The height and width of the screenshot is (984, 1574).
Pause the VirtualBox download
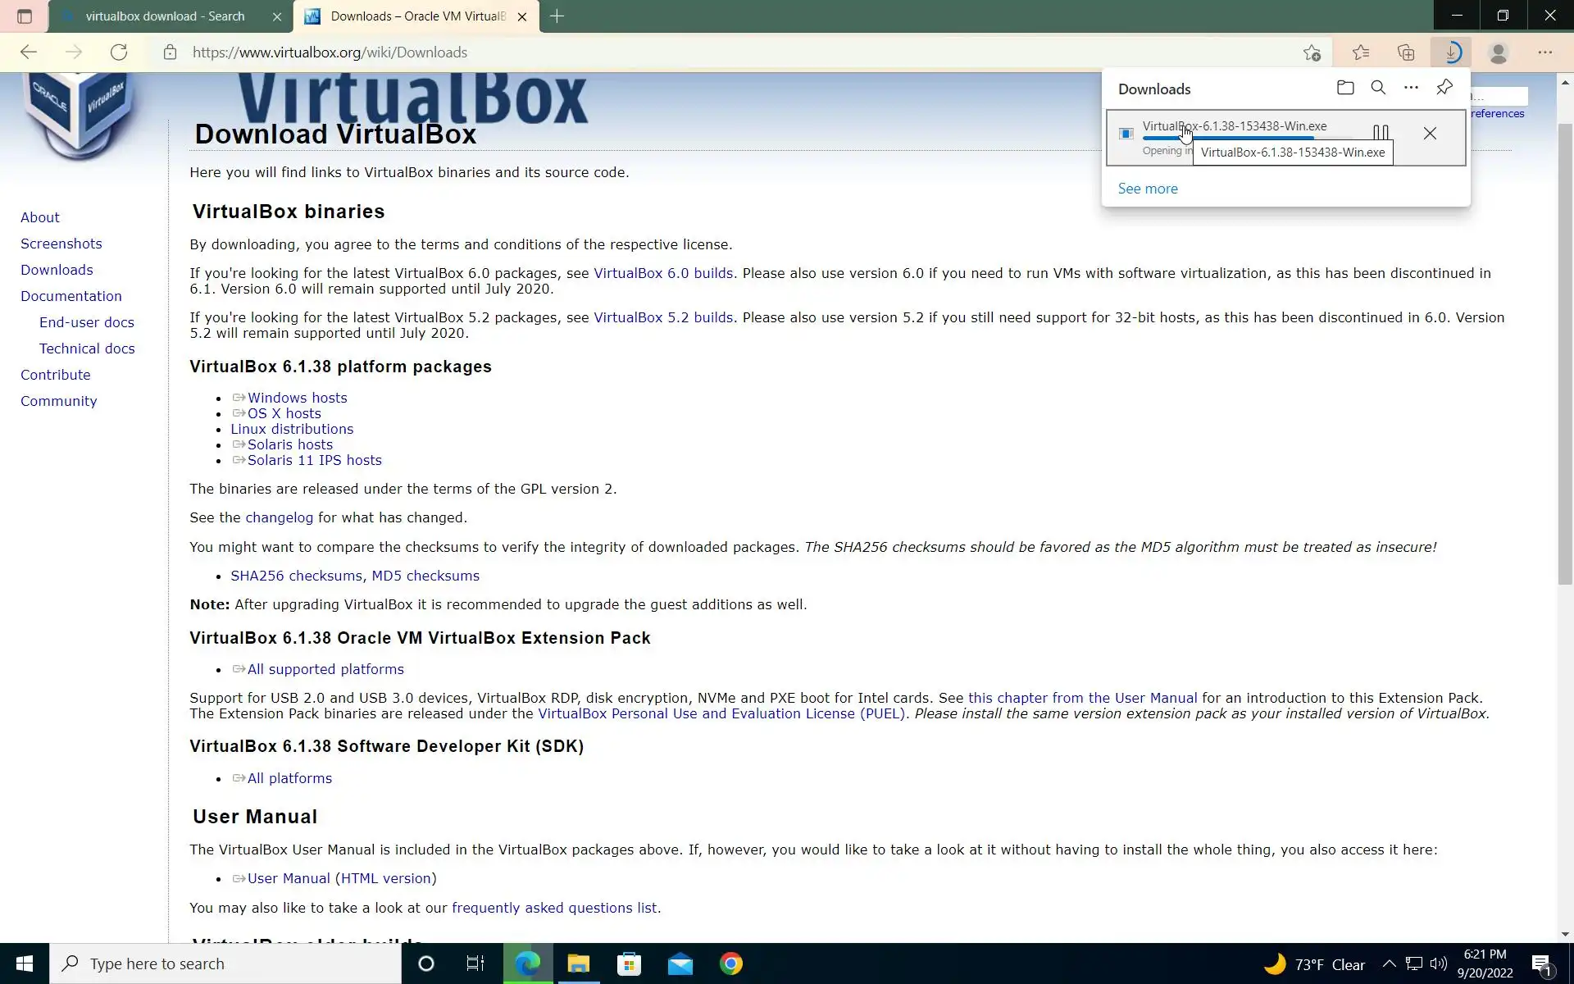pos(1381,133)
